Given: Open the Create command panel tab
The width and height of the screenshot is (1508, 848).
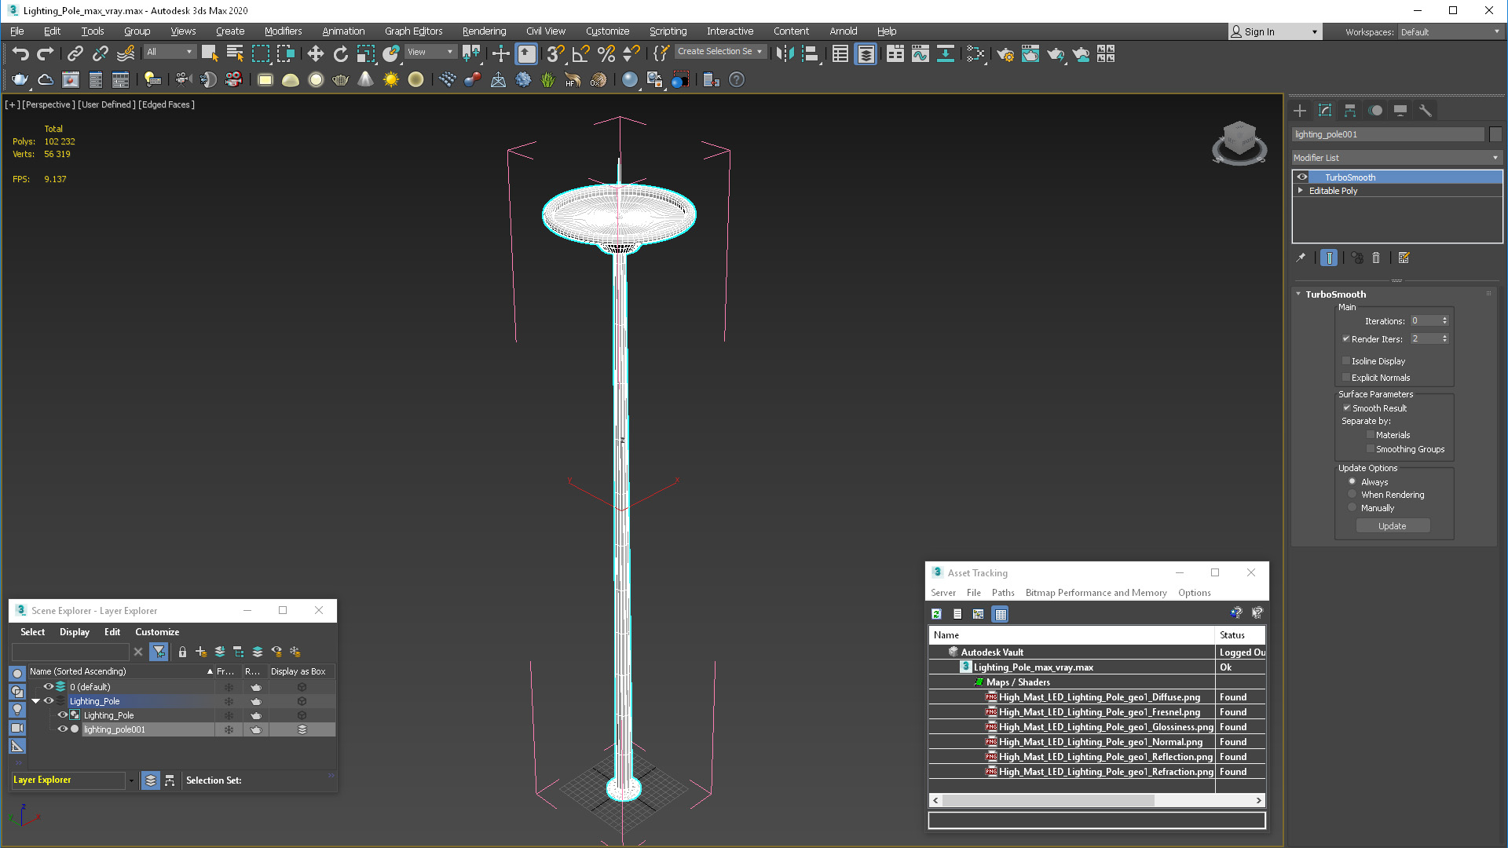Looking at the screenshot, I should point(1300,111).
